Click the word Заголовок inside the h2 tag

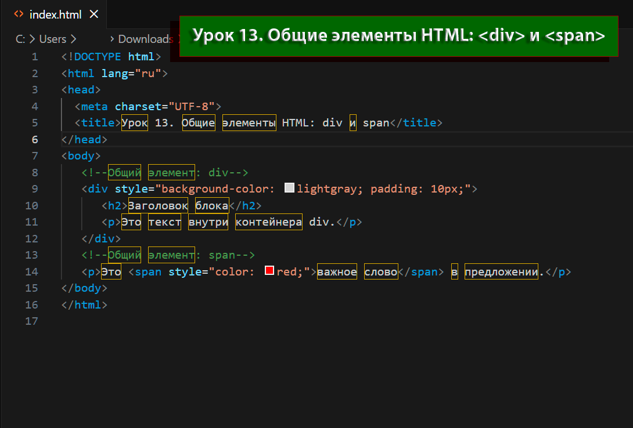click(x=158, y=205)
